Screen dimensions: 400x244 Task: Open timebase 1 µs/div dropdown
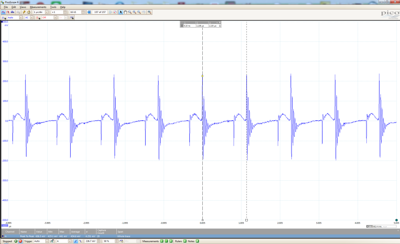47,12
